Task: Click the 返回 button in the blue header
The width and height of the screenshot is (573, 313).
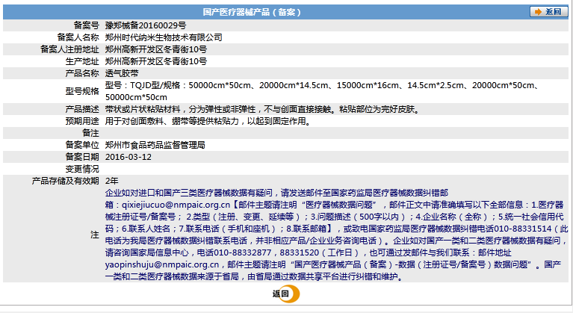Action: point(549,12)
